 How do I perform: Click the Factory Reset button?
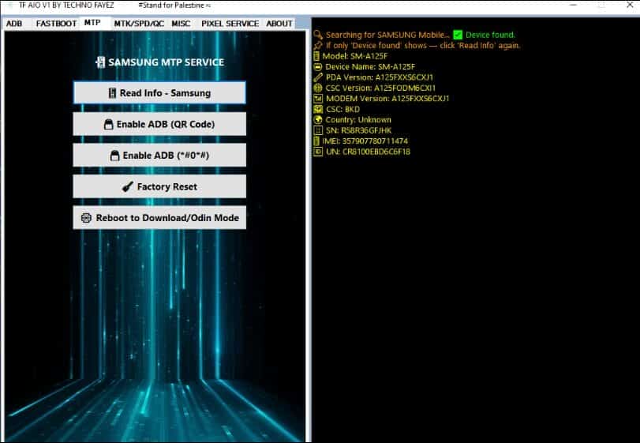point(159,186)
